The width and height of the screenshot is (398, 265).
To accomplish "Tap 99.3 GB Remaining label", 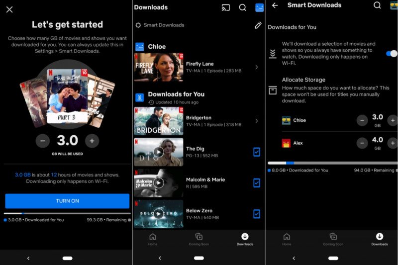I will pos(106,220).
